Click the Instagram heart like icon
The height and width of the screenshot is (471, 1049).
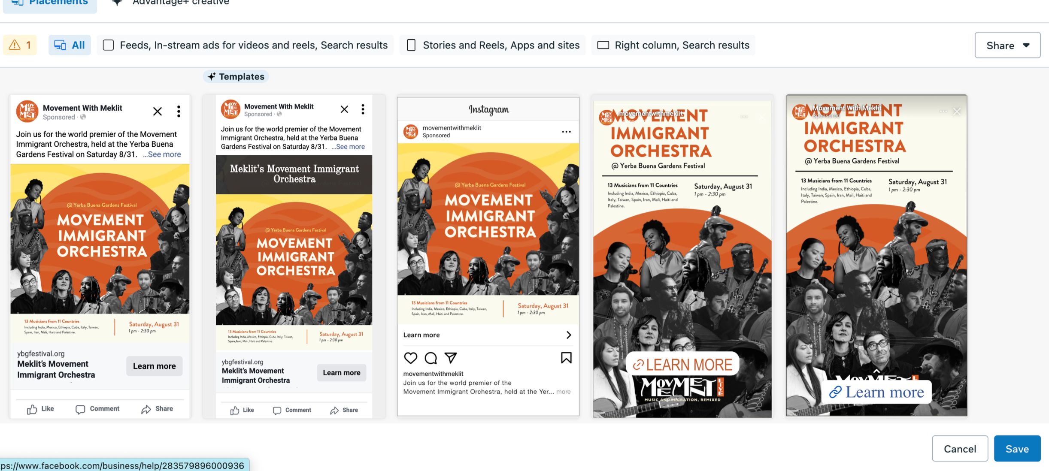tap(410, 358)
